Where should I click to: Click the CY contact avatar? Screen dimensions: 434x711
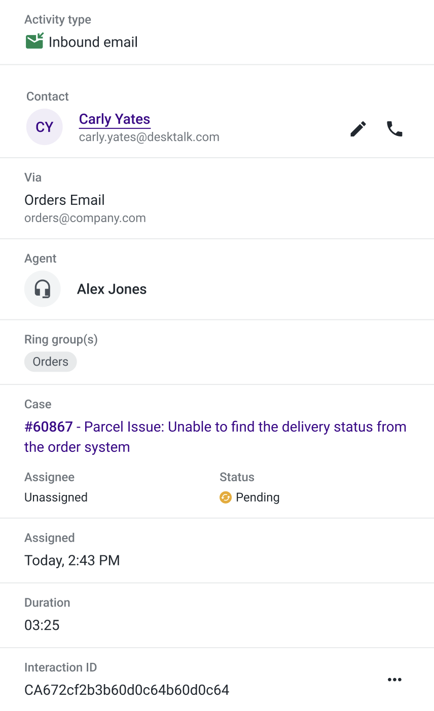click(45, 127)
